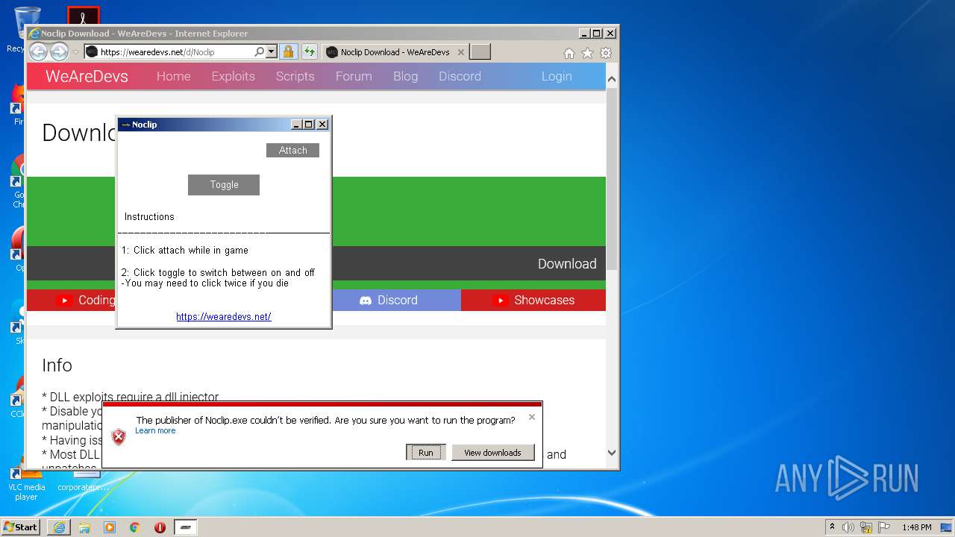Screen dimensions: 955x537
Task: Go forward in Internet Explorer
Action: pyautogui.click(x=59, y=51)
